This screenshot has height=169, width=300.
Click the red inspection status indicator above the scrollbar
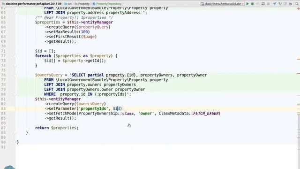(x=299, y=8)
